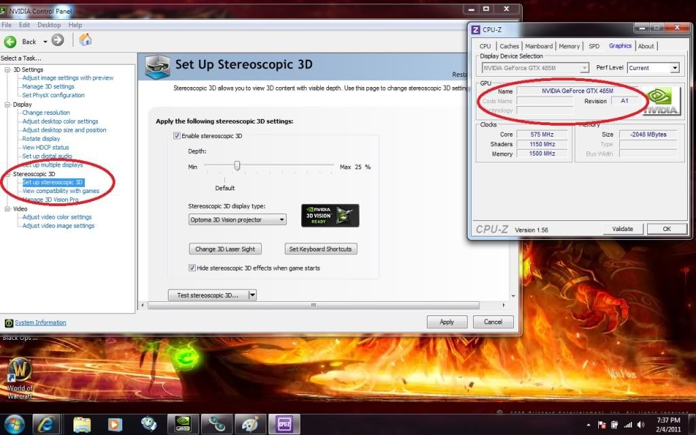Image resolution: width=696 pixels, height=435 pixels.
Task: Click the green Back arrow icon
Action: point(10,41)
